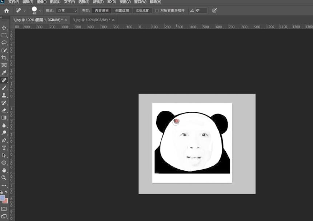This screenshot has height=221, width=313.
Task: Open the 文字(Y) menu
Action: (69, 2)
